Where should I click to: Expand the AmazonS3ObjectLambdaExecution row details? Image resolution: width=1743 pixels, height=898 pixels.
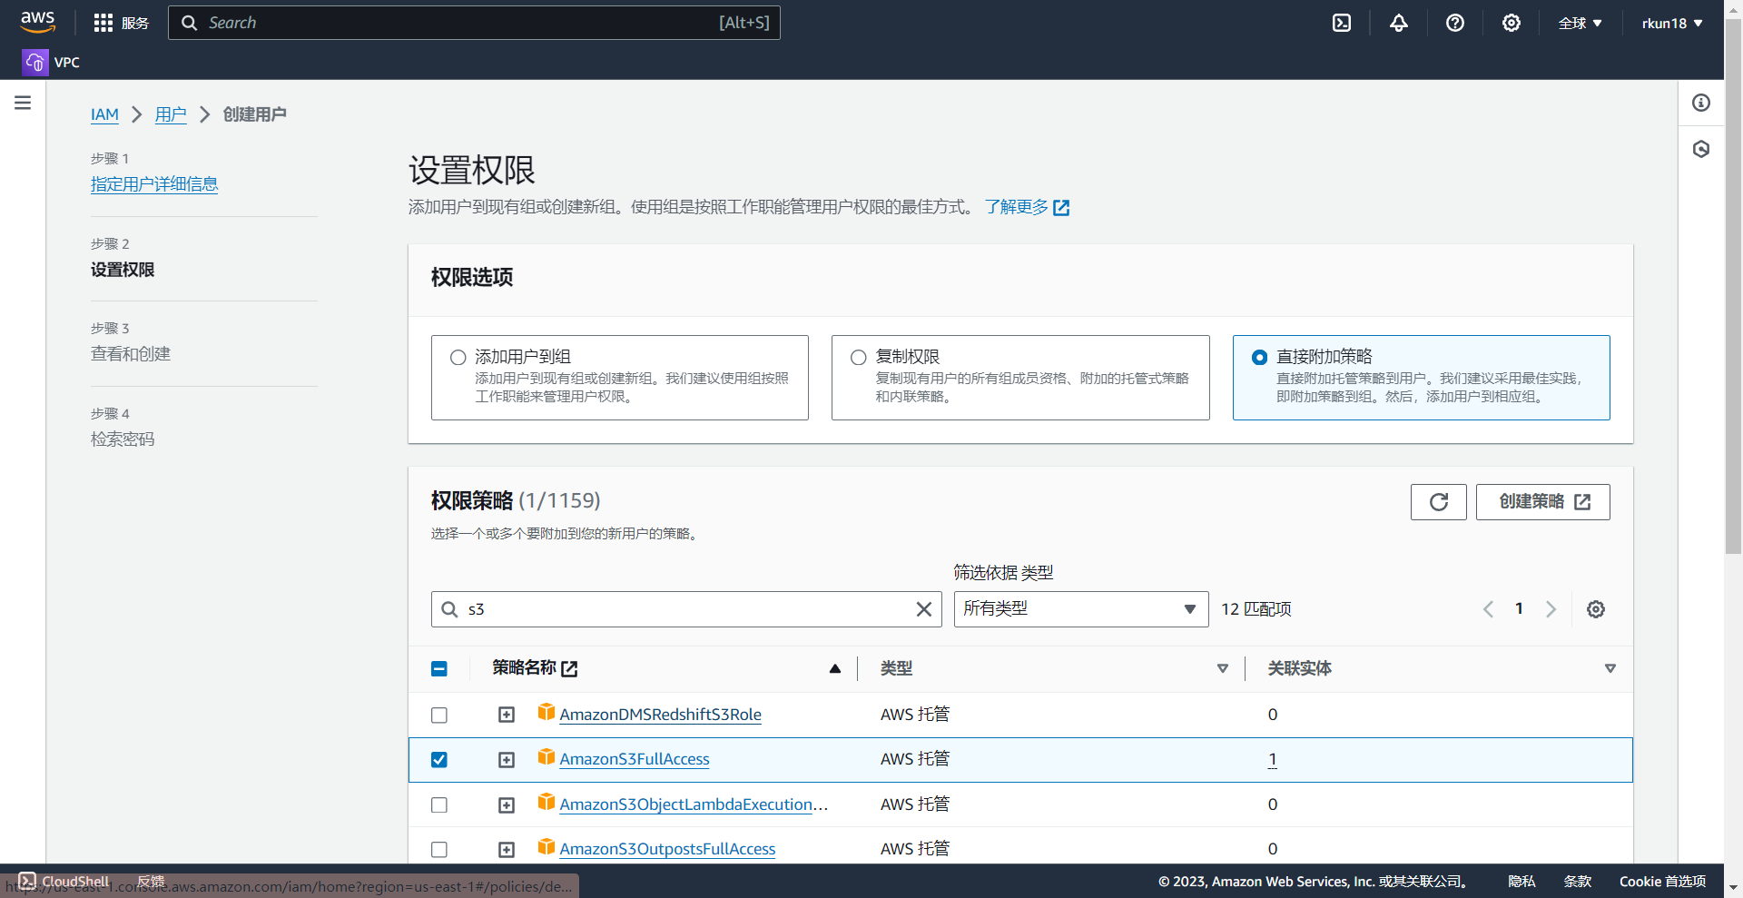[x=507, y=805]
